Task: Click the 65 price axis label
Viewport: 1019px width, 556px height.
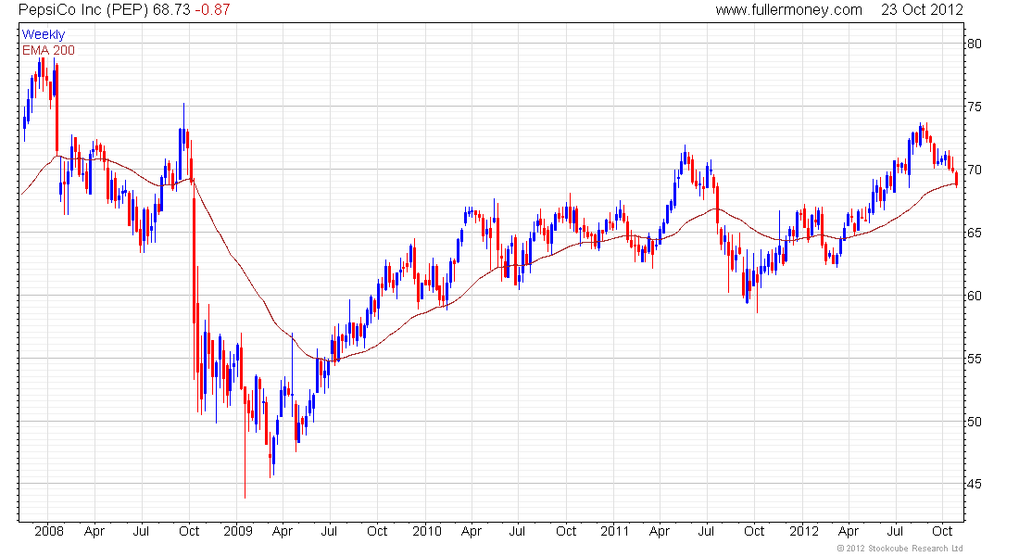Action: click(x=975, y=233)
